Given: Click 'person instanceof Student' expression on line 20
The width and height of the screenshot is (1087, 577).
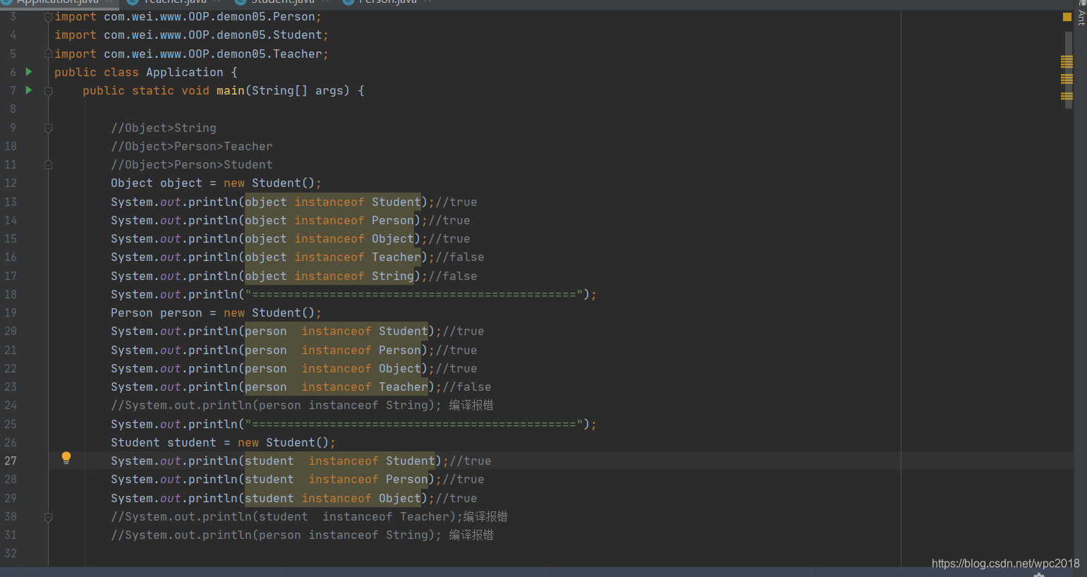Looking at the screenshot, I should click(x=336, y=332).
